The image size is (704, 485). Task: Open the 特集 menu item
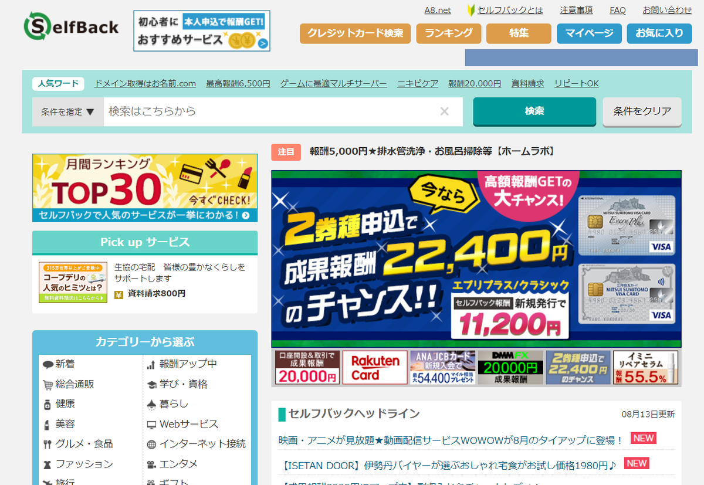[x=519, y=33]
